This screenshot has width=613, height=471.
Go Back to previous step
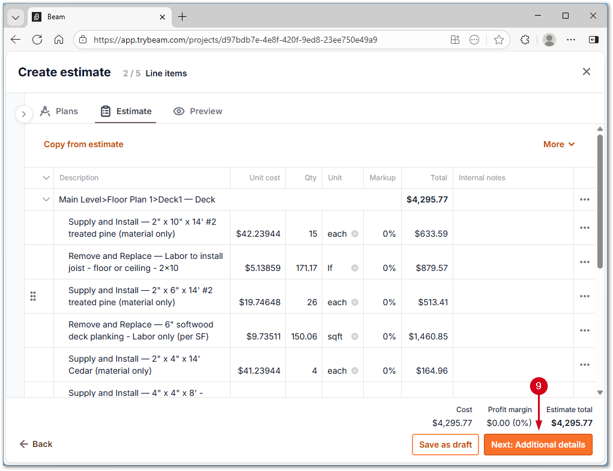point(36,444)
